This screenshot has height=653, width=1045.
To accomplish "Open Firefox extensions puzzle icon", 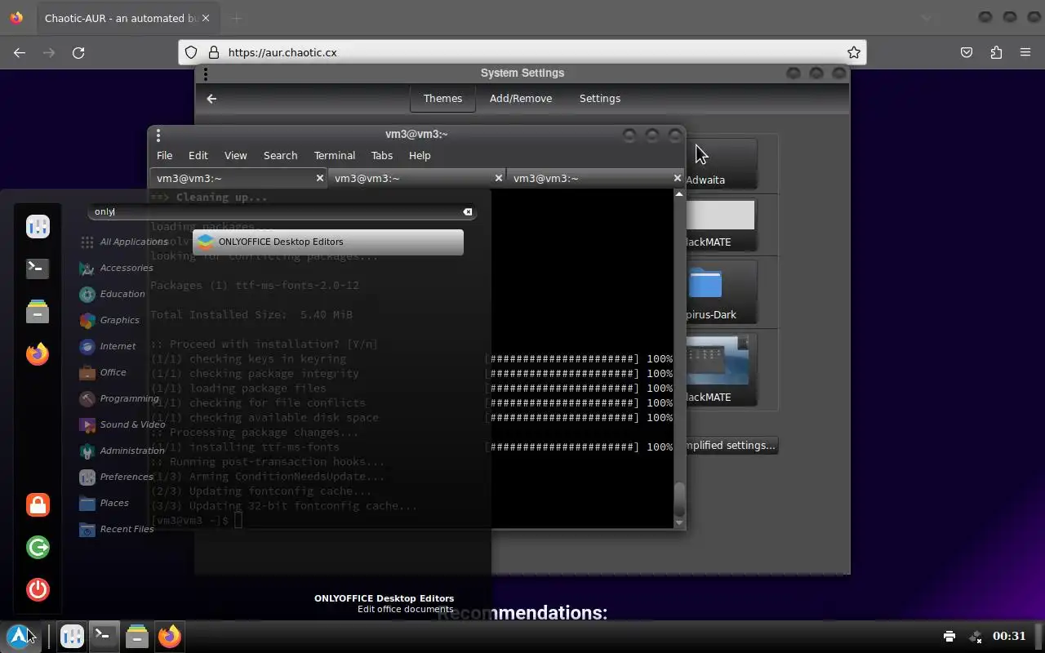I will pyautogui.click(x=996, y=52).
